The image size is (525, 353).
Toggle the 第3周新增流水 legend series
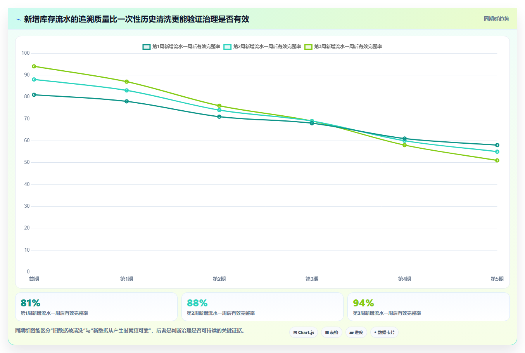click(344, 47)
